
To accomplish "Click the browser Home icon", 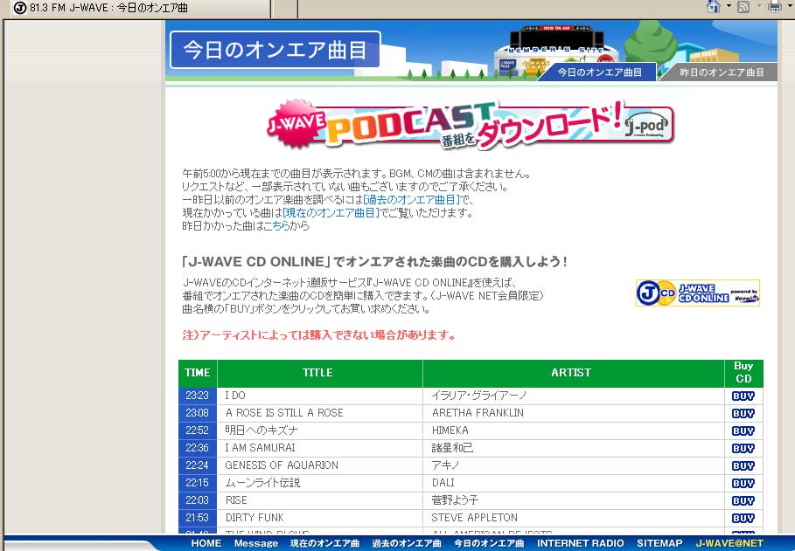I will (x=714, y=7).
